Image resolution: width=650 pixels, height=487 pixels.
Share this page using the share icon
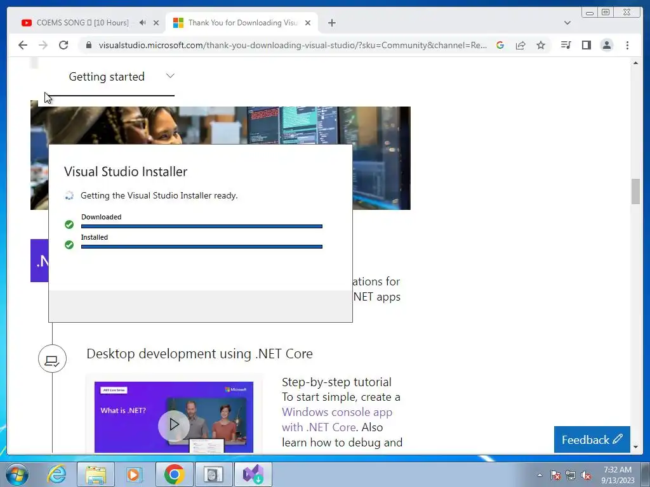[x=521, y=45]
